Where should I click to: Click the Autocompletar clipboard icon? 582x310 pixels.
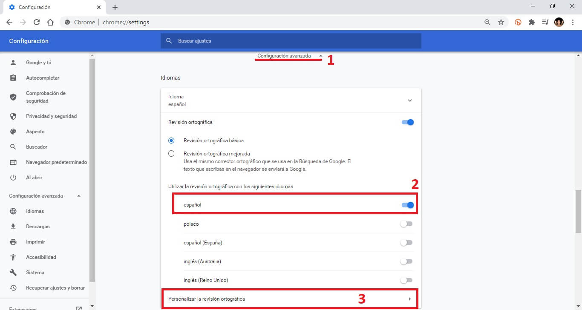tap(13, 78)
